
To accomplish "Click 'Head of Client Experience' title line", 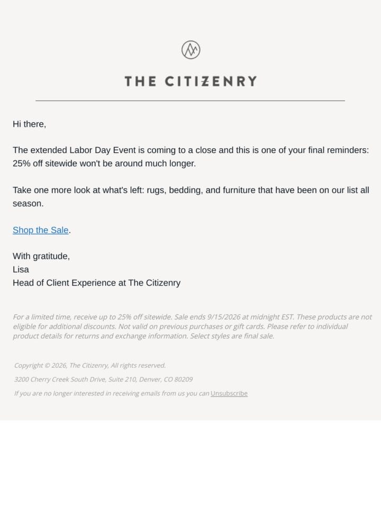I will tap(96, 283).
